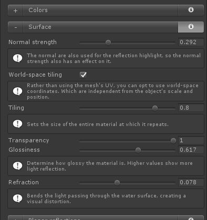Uncheck the World-space tiling checkbox
207x220 pixels.
[83, 75]
